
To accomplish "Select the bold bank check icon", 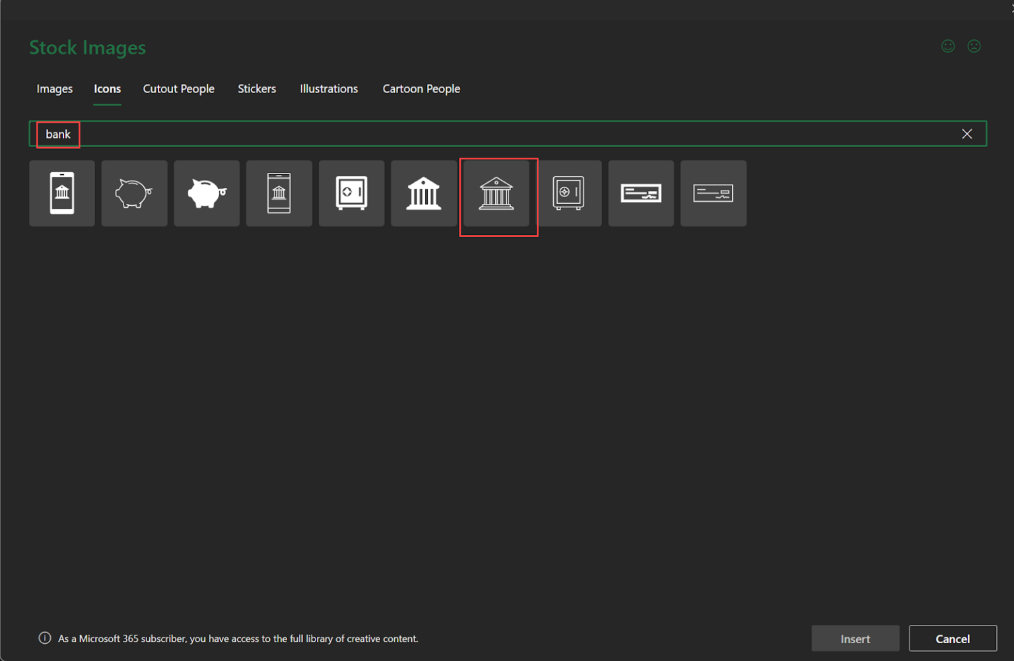I will pyautogui.click(x=641, y=193).
